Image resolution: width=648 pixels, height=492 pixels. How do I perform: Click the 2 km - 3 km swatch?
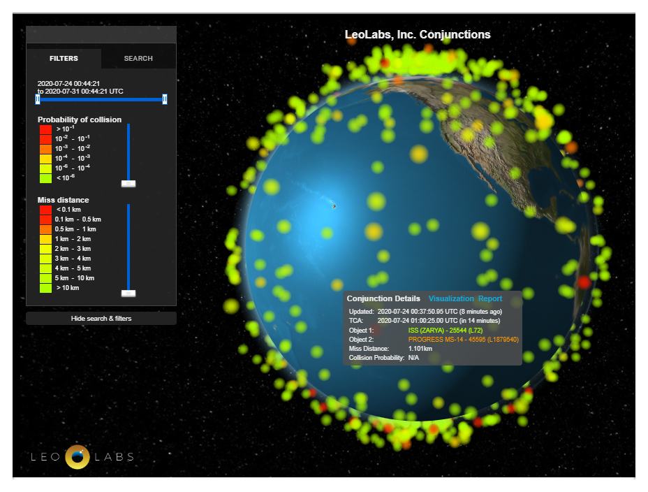pos(45,249)
